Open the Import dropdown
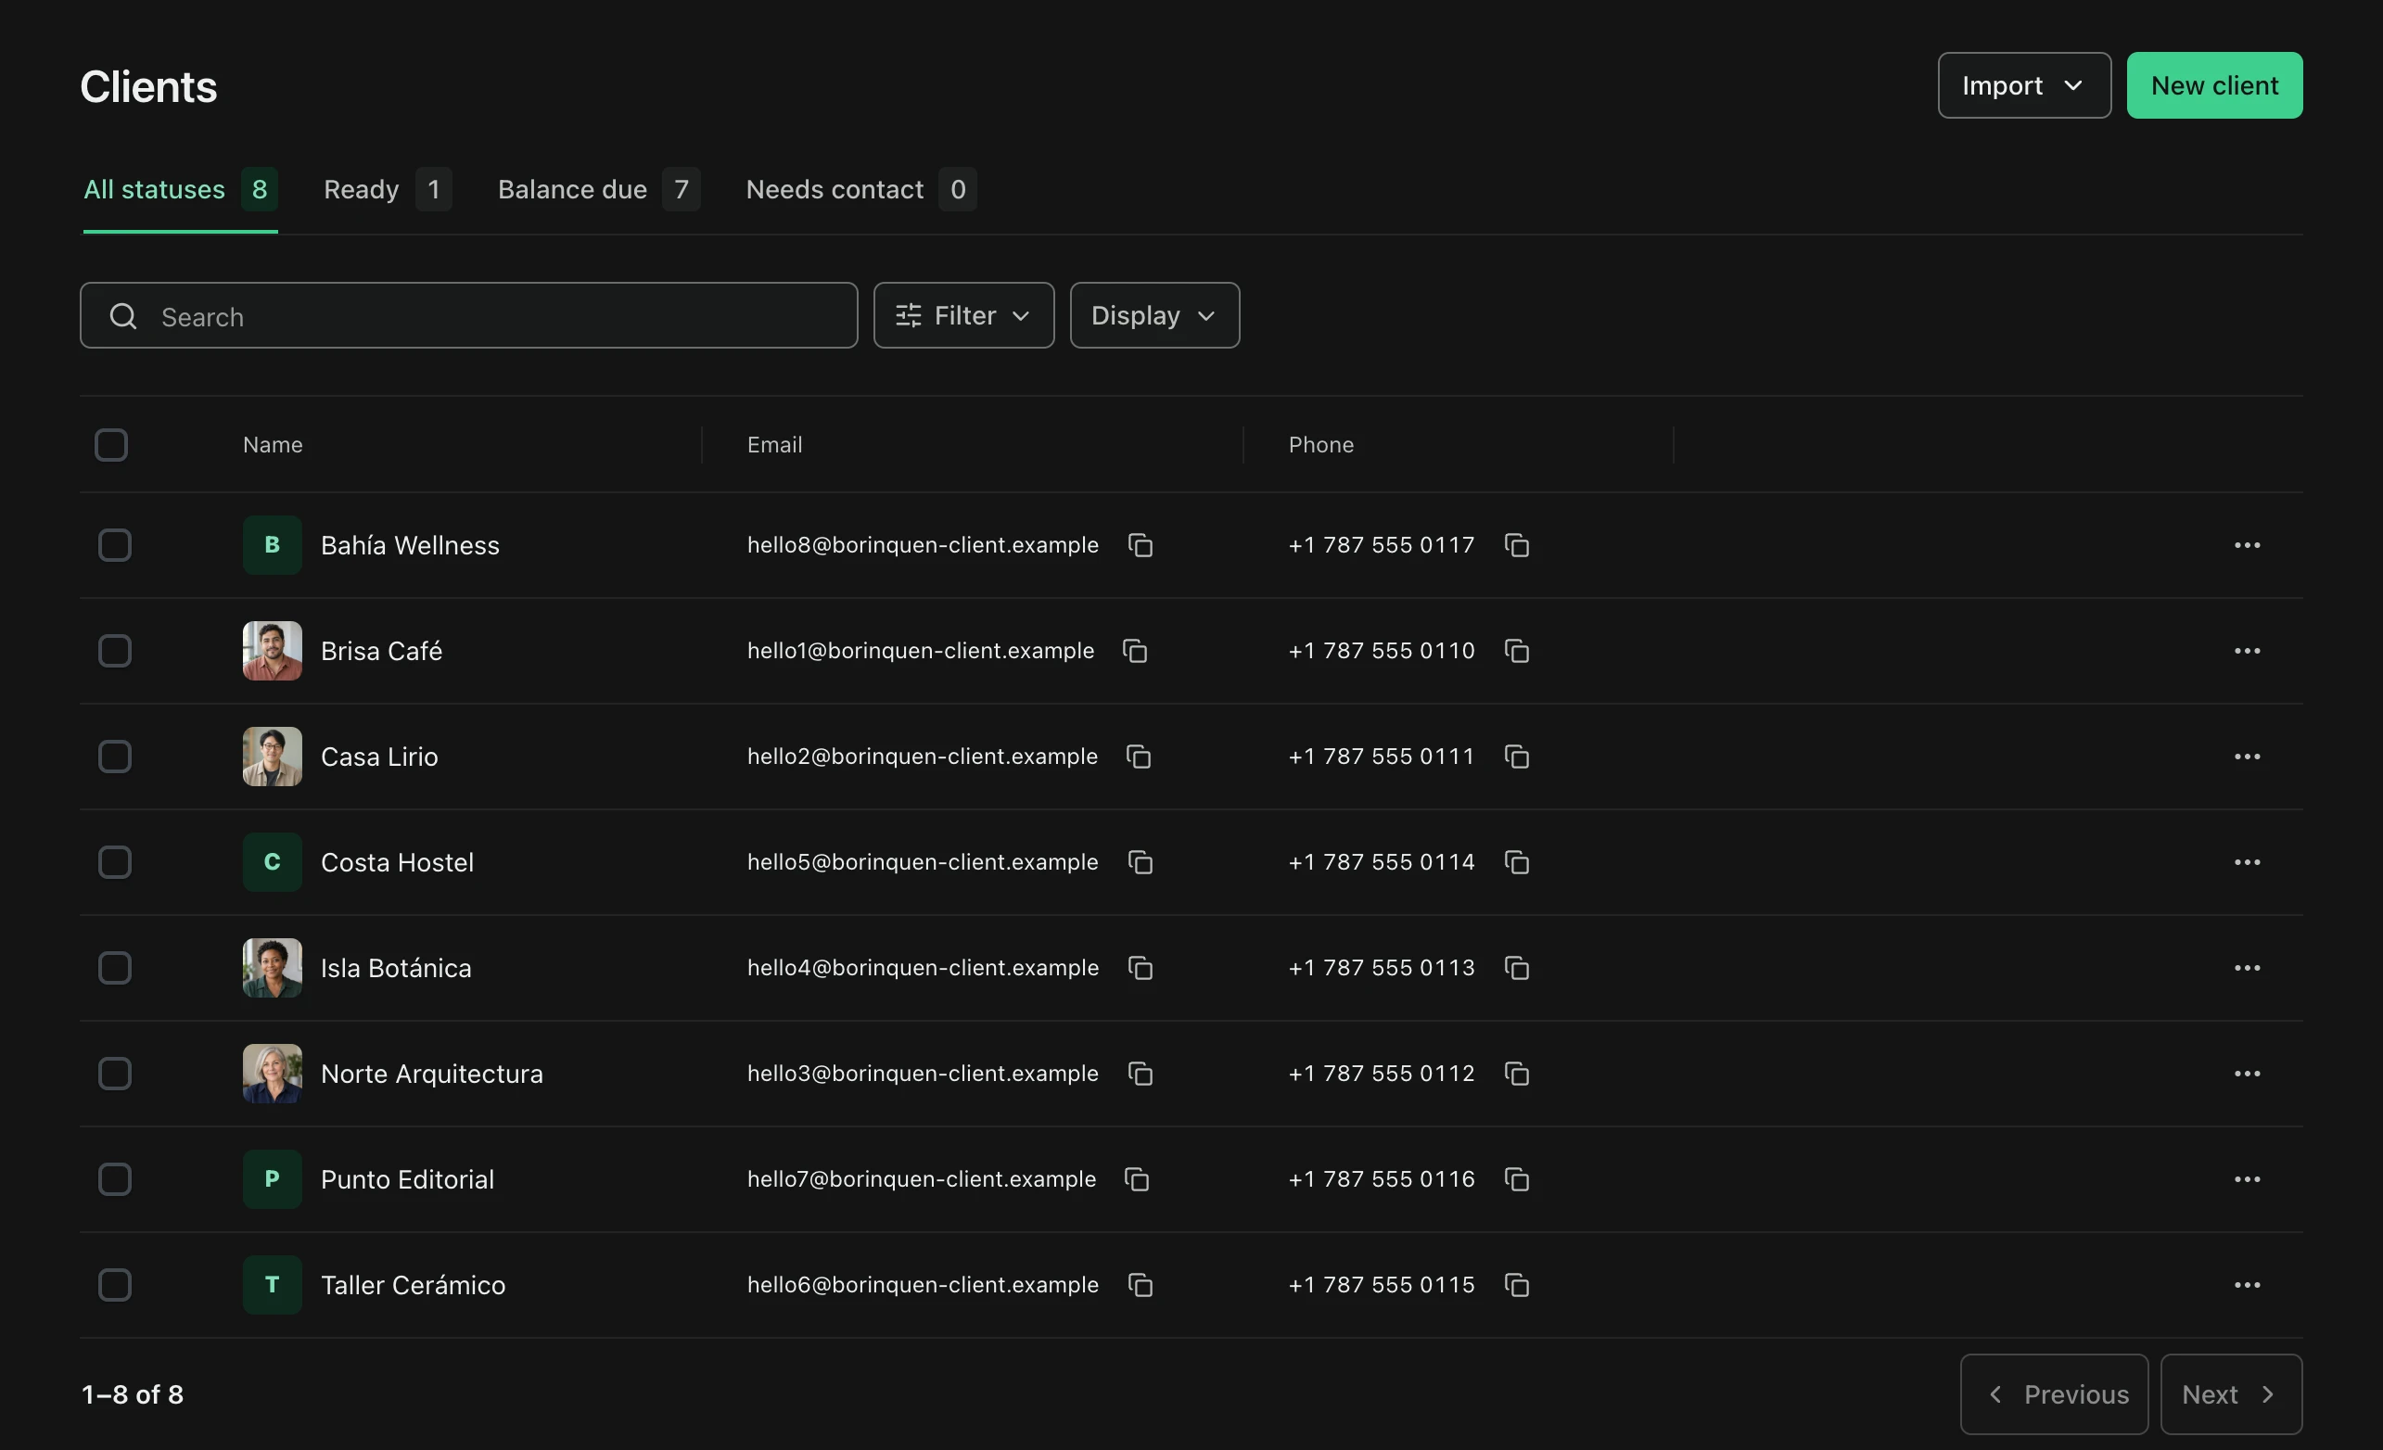Screen dimensions: 2383x1450 2023,86
